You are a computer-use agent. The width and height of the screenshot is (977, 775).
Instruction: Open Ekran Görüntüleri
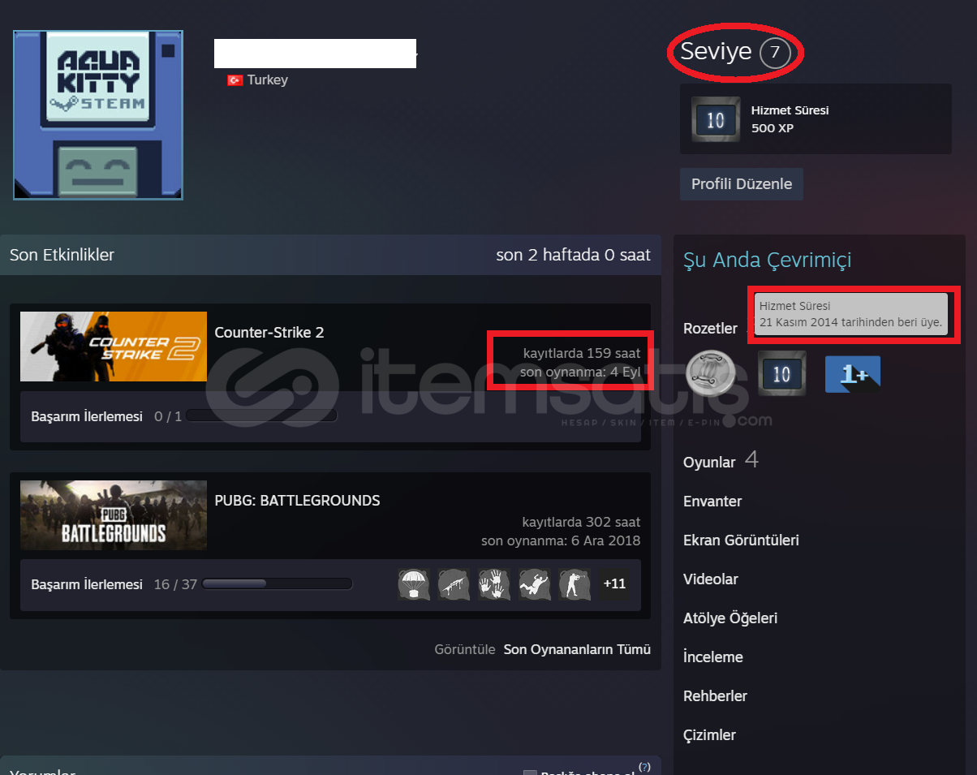[741, 540]
